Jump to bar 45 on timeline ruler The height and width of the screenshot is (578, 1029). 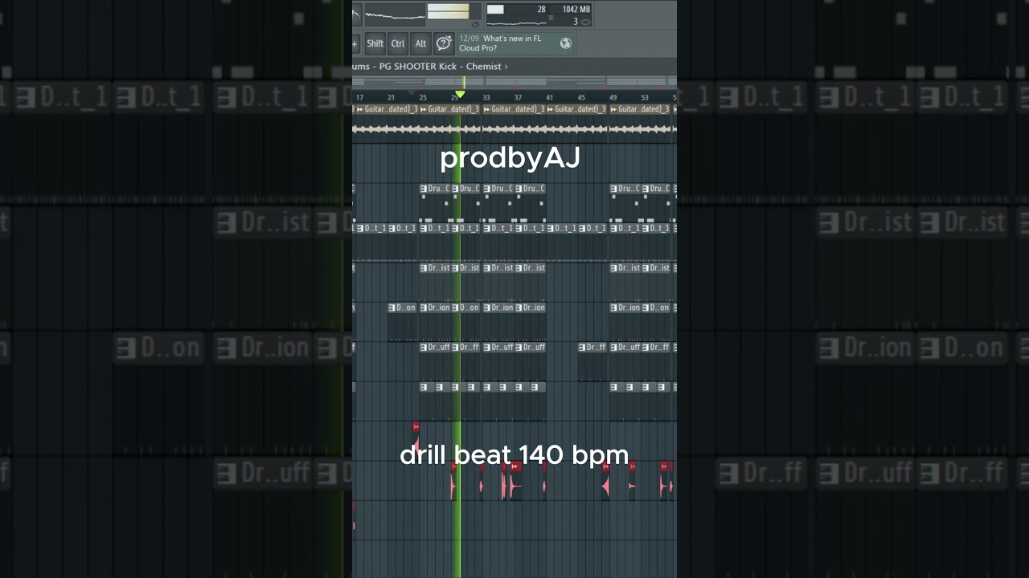click(x=581, y=98)
